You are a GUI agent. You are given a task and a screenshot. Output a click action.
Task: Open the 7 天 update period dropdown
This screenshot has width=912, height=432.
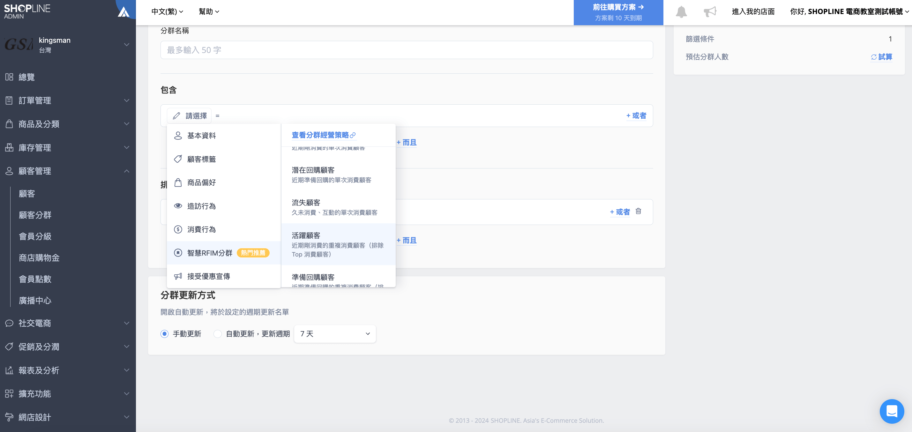tap(334, 333)
